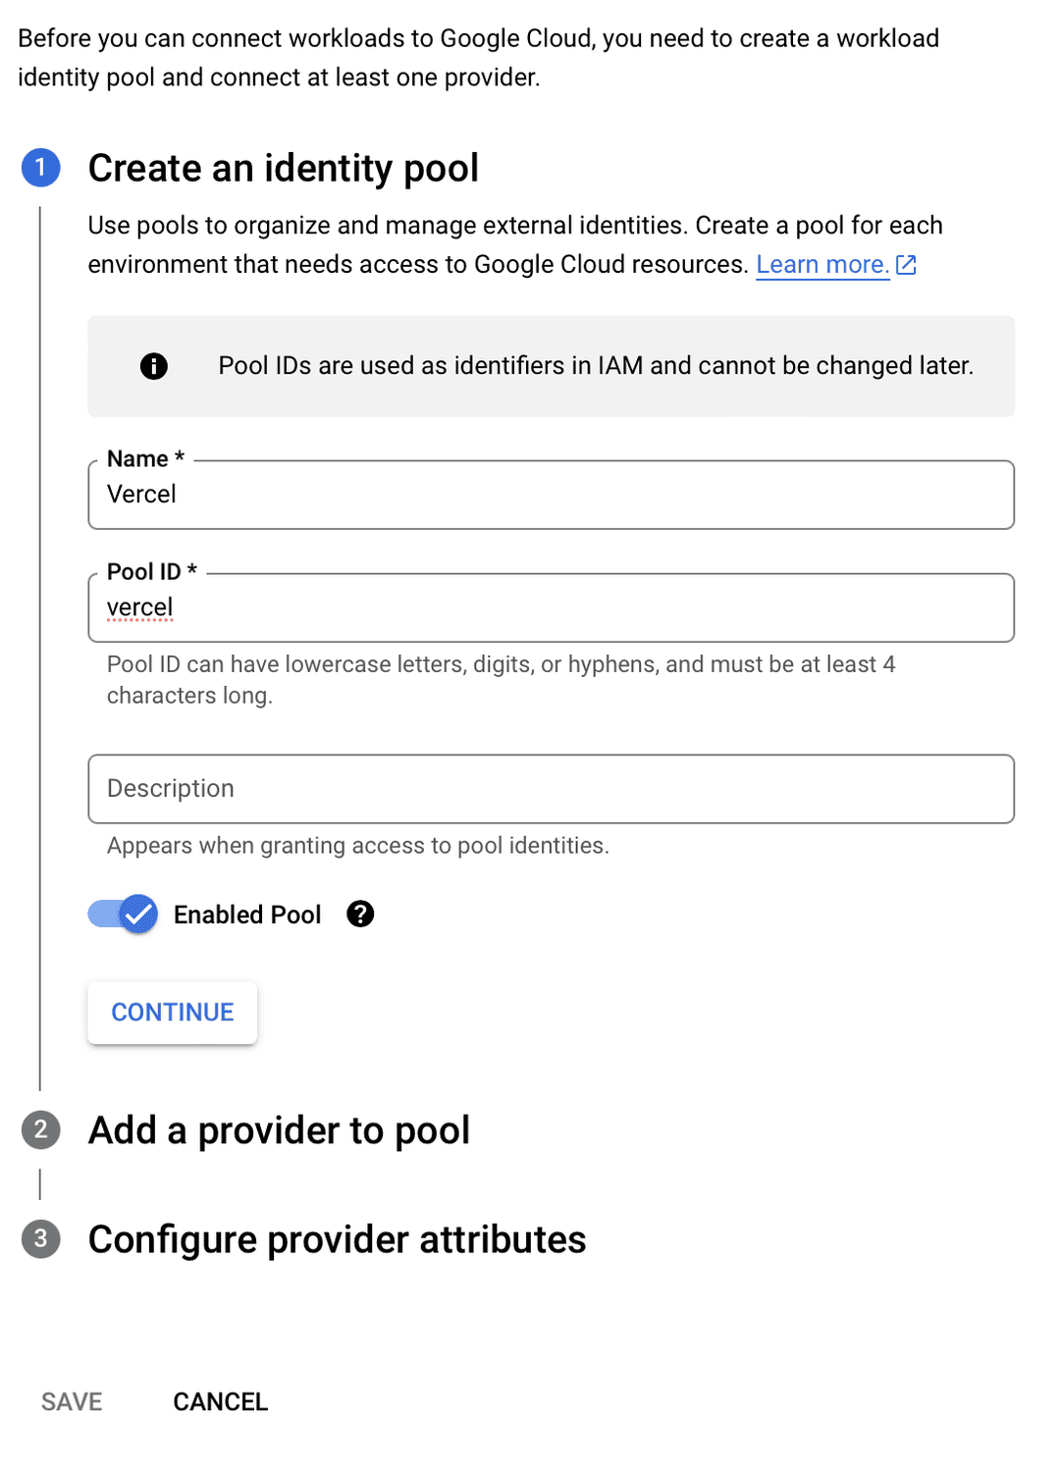Click the step 1 circle icon
This screenshot has width=1060, height=1465.
[41, 168]
